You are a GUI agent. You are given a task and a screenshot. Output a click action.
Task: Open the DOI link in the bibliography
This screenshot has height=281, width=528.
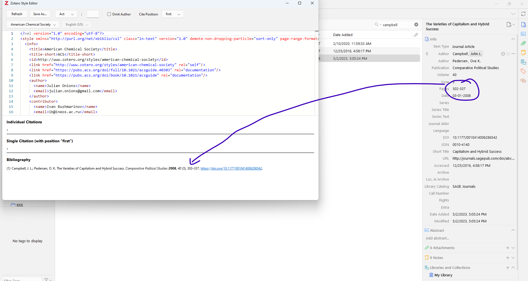coord(231,168)
